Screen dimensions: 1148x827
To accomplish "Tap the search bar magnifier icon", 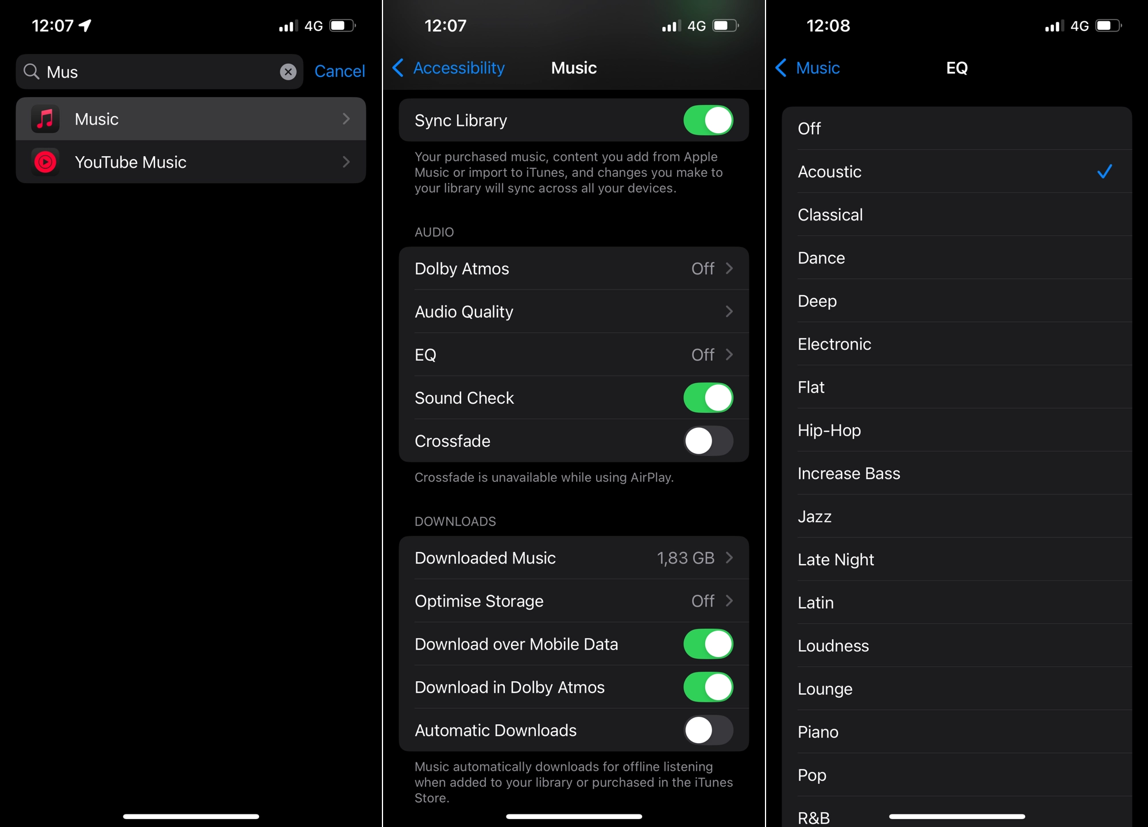I will [x=32, y=71].
